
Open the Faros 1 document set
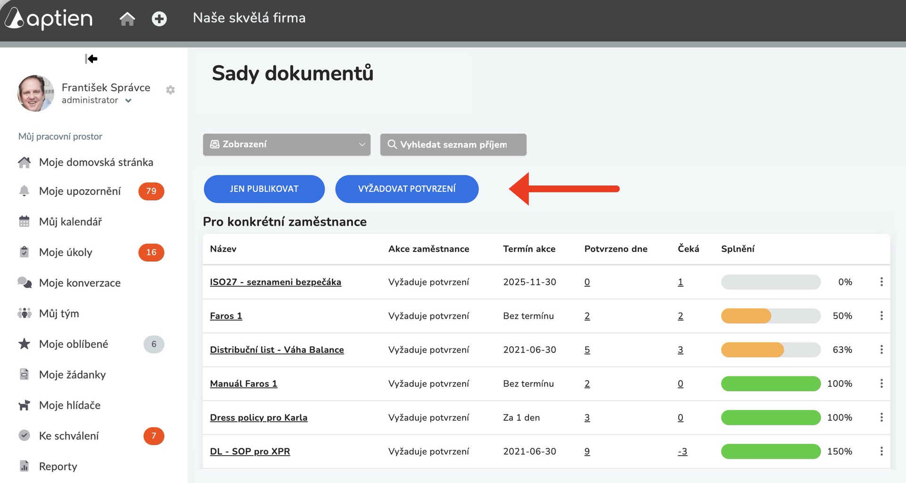(226, 316)
